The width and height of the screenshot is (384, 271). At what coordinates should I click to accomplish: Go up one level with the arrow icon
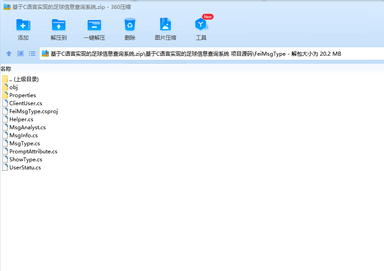click(9, 53)
